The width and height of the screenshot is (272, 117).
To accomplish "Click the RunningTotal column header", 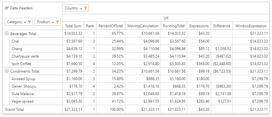I will tap(174, 26).
